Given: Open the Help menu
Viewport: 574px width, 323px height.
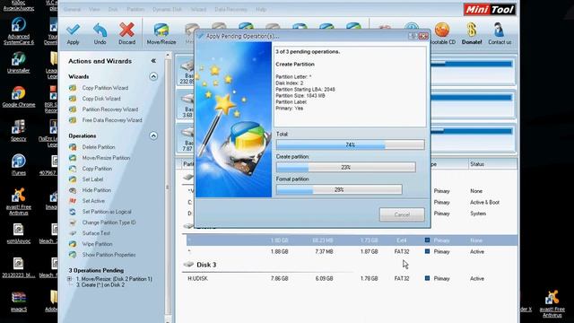Looking at the screenshot, I should [261, 10].
